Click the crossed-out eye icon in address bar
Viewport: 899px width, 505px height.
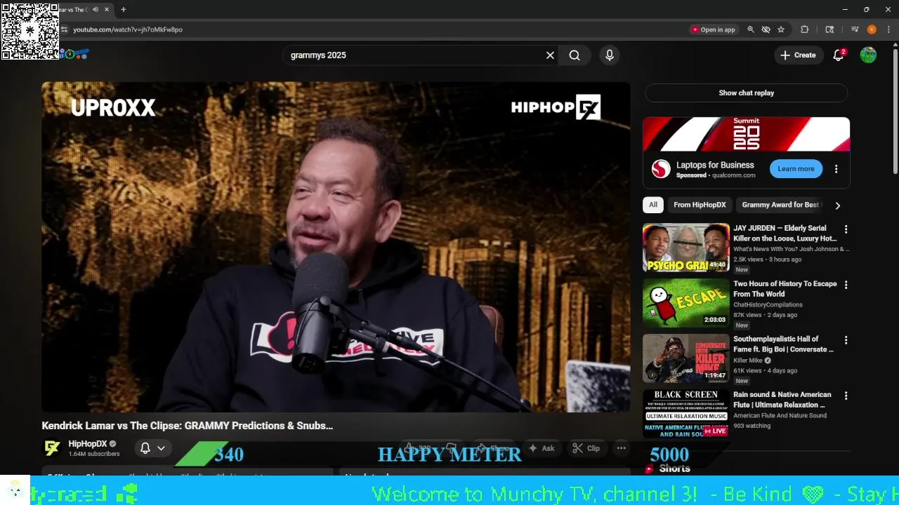coord(766,29)
